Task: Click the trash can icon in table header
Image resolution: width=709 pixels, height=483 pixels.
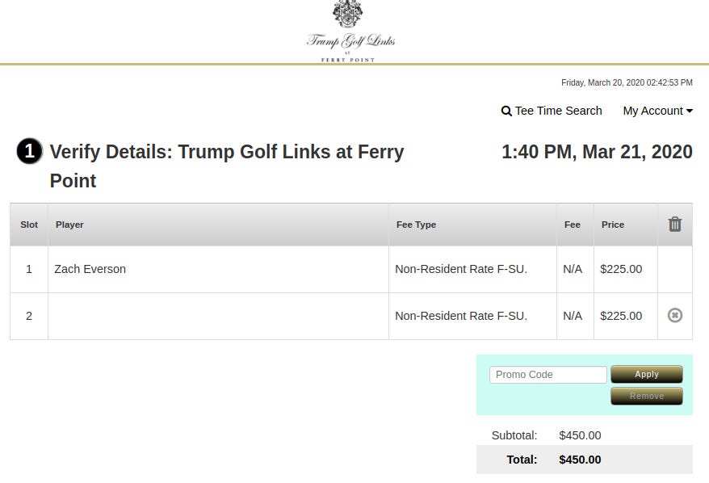Action: [x=674, y=225]
